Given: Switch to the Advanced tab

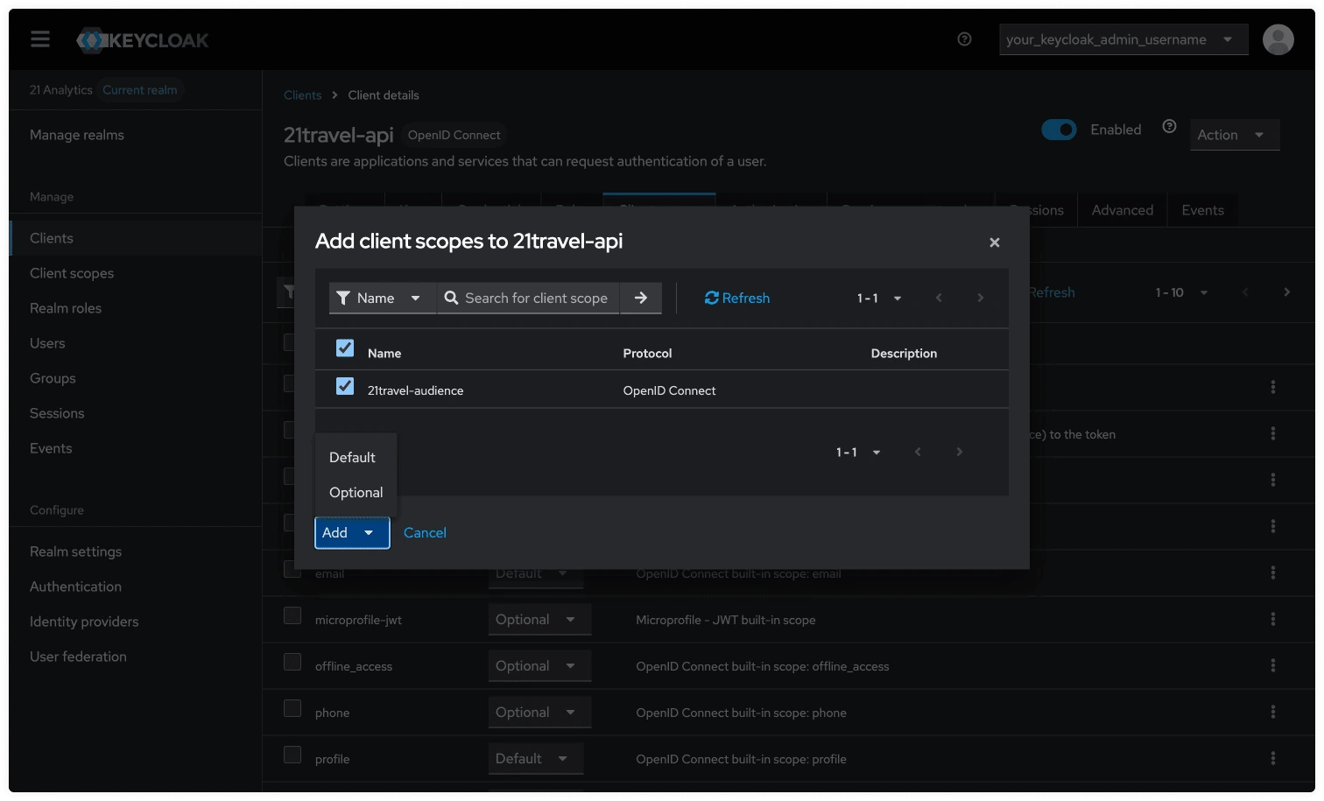Looking at the screenshot, I should point(1122,209).
